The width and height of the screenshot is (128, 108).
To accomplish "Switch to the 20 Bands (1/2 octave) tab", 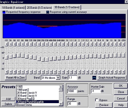I will pyautogui.click(x=39, y=8).
